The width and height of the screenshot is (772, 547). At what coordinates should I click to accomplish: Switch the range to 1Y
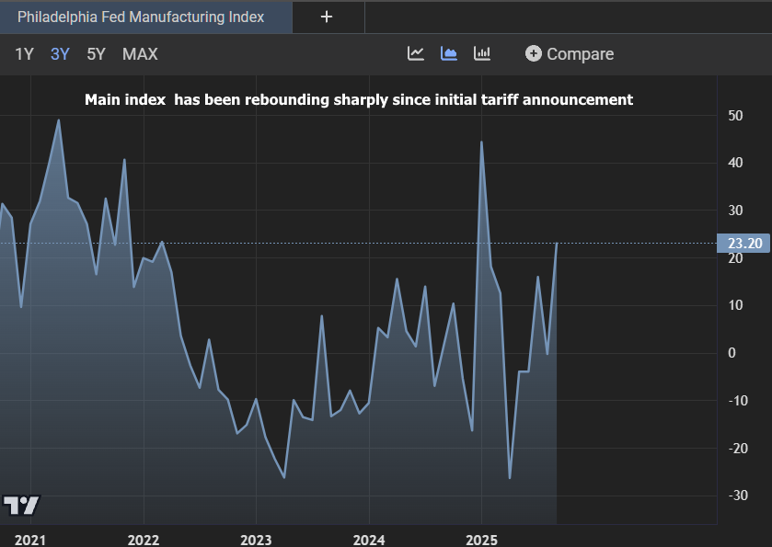[x=24, y=54]
